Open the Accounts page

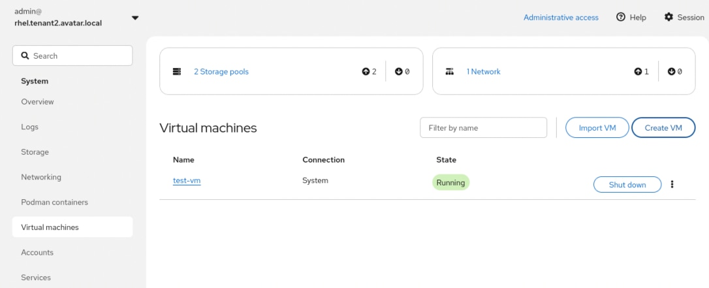click(x=37, y=252)
